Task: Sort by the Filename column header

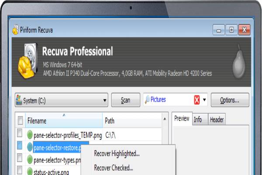Action: click(64, 121)
